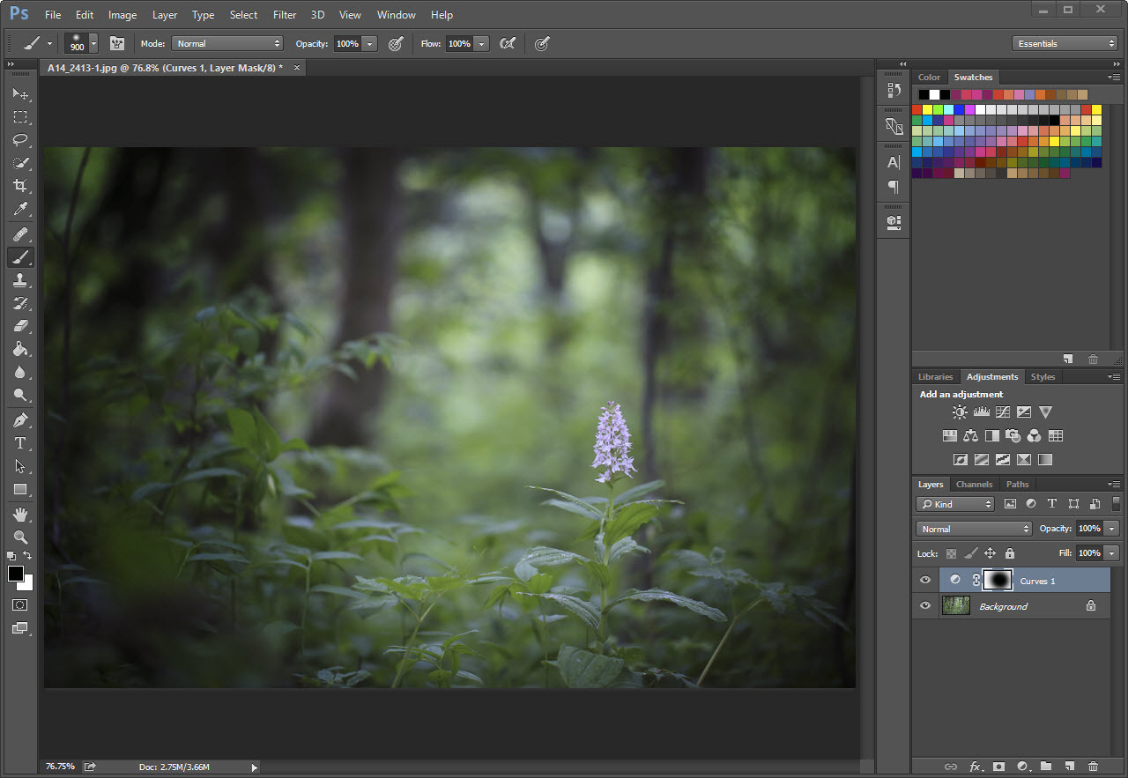Click the foreground color swatch
The image size is (1128, 778).
tap(15, 574)
